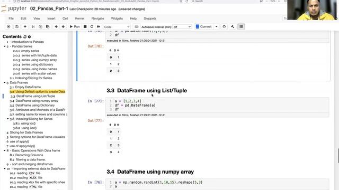
Task: Open the View menu
Action: (x=37, y=18)
